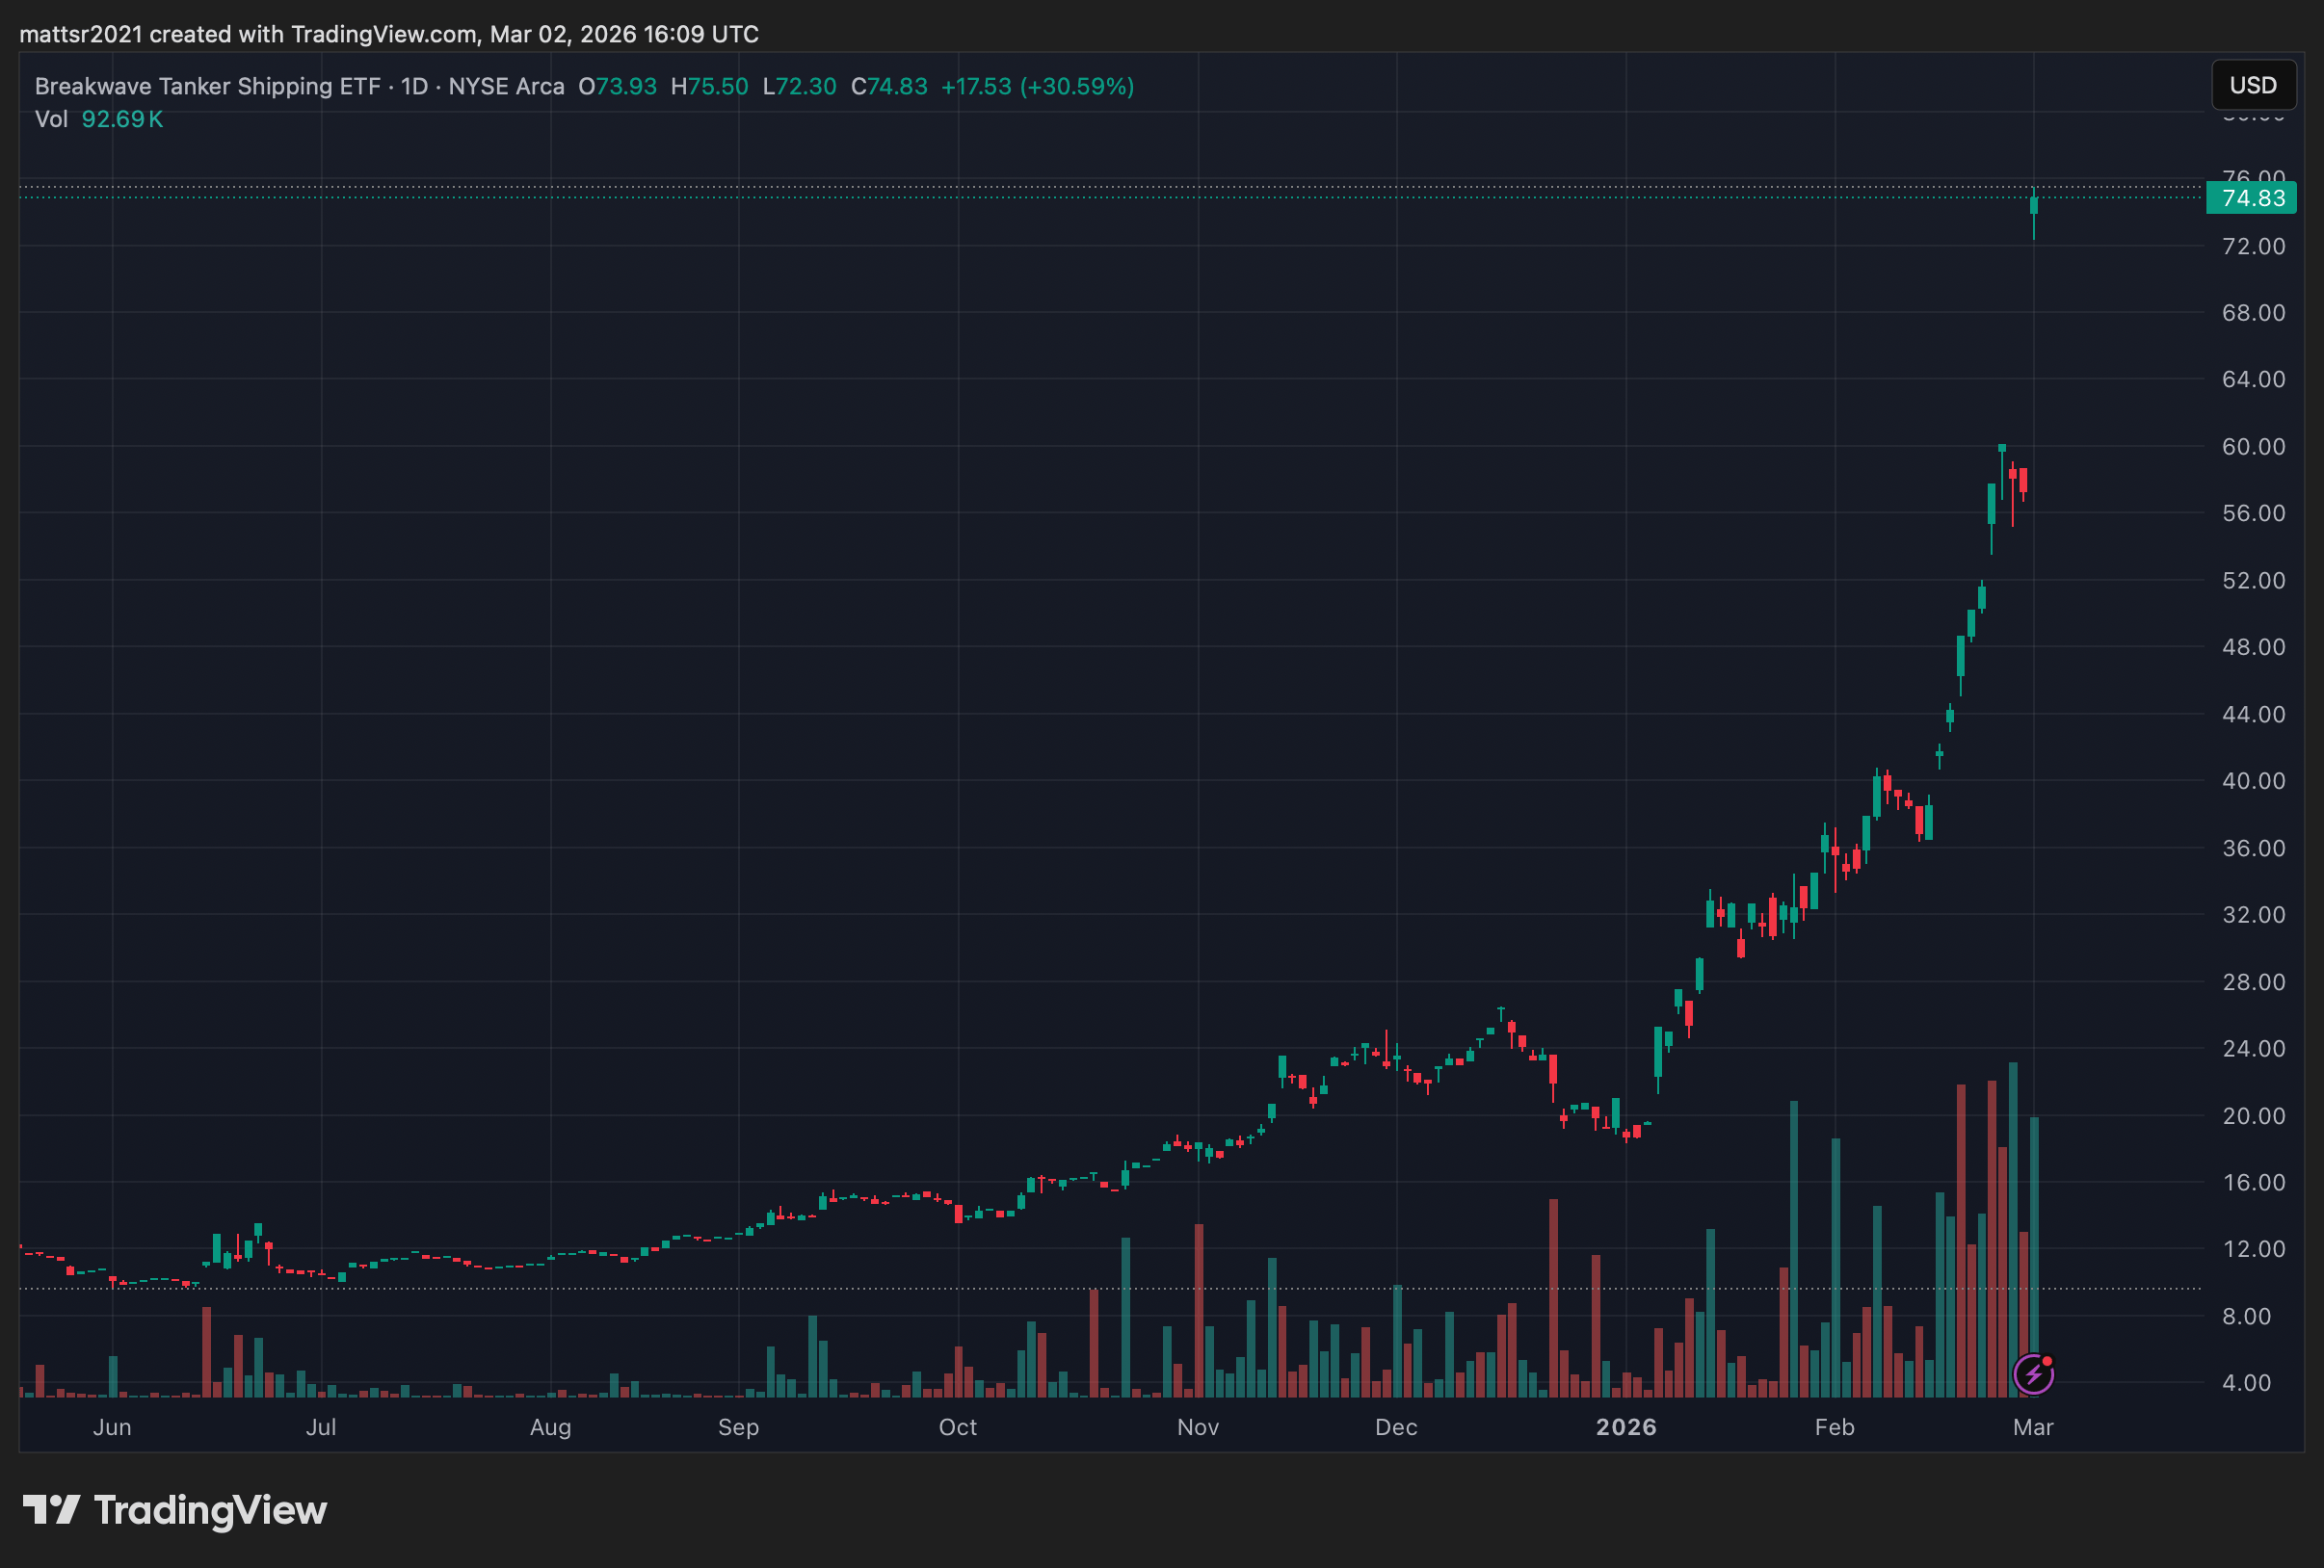This screenshot has height=1568, width=2324.
Task: Click the 60.00 price scale label
Action: (x=2252, y=447)
